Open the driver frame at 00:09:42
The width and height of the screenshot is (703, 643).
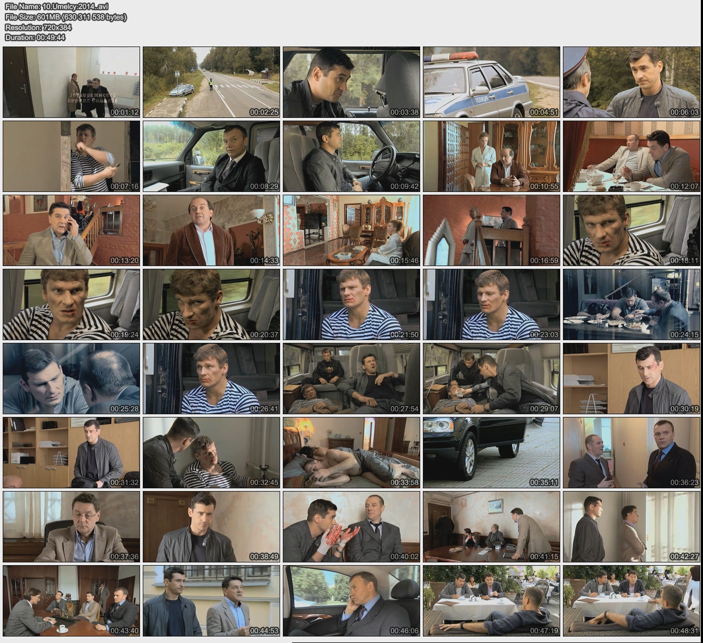coord(351,156)
